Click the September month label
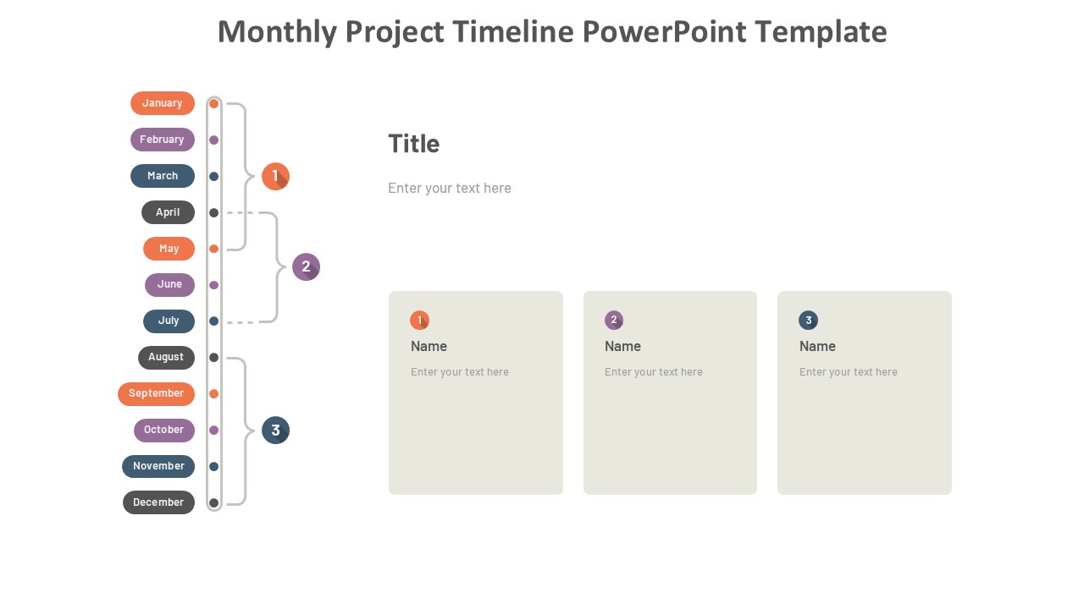Viewport: 1084px width, 609px height. click(x=156, y=394)
